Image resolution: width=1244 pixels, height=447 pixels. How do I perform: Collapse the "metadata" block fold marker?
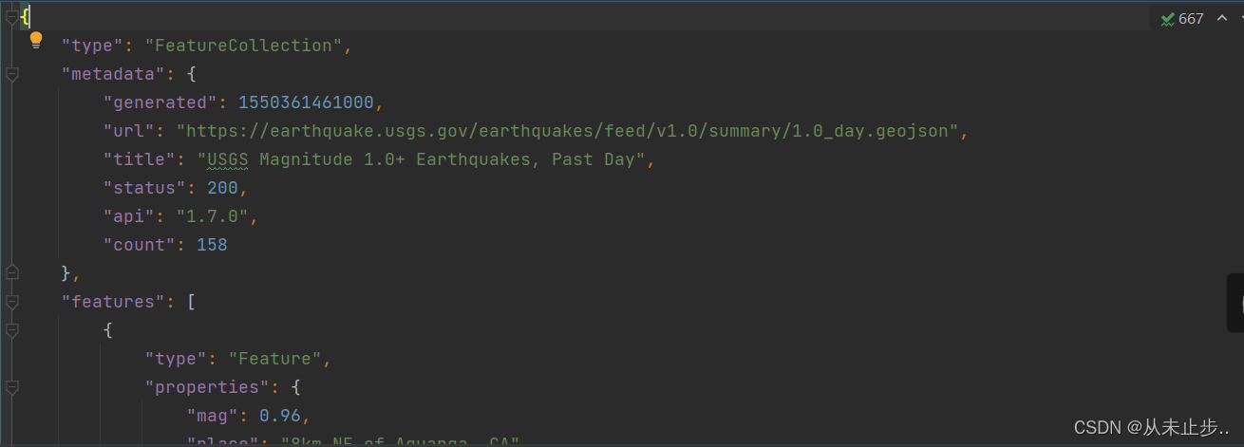coord(11,74)
